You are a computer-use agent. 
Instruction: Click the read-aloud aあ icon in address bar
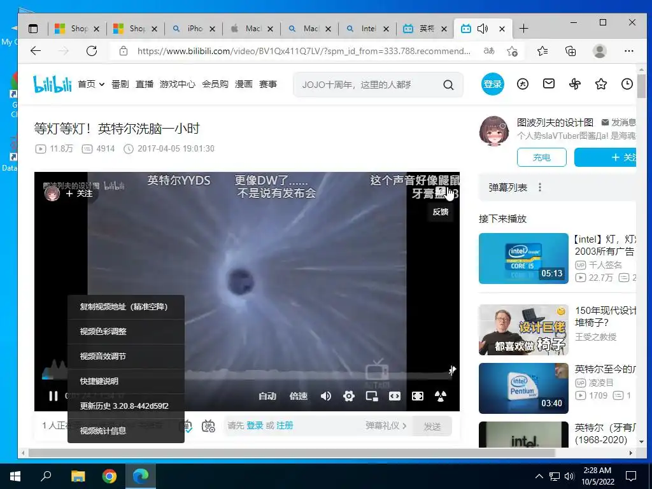489,51
